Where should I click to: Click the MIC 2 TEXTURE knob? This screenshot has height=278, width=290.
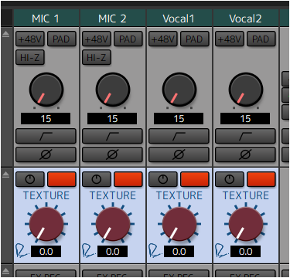click(x=113, y=224)
